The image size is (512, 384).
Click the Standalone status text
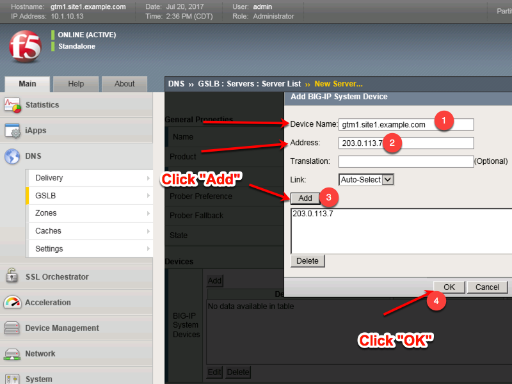(77, 46)
